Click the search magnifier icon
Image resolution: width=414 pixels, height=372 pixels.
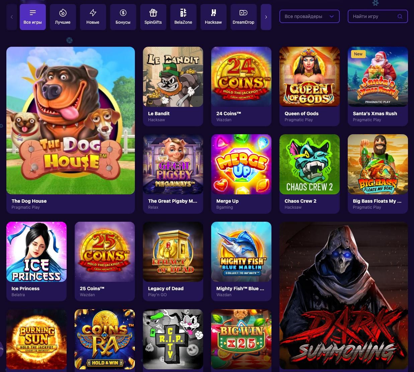[x=400, y=16]
